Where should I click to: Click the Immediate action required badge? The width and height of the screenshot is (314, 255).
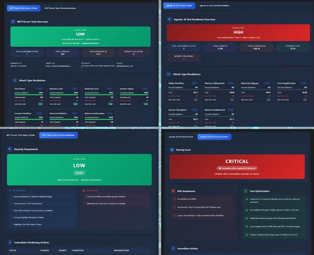point(237,168)
